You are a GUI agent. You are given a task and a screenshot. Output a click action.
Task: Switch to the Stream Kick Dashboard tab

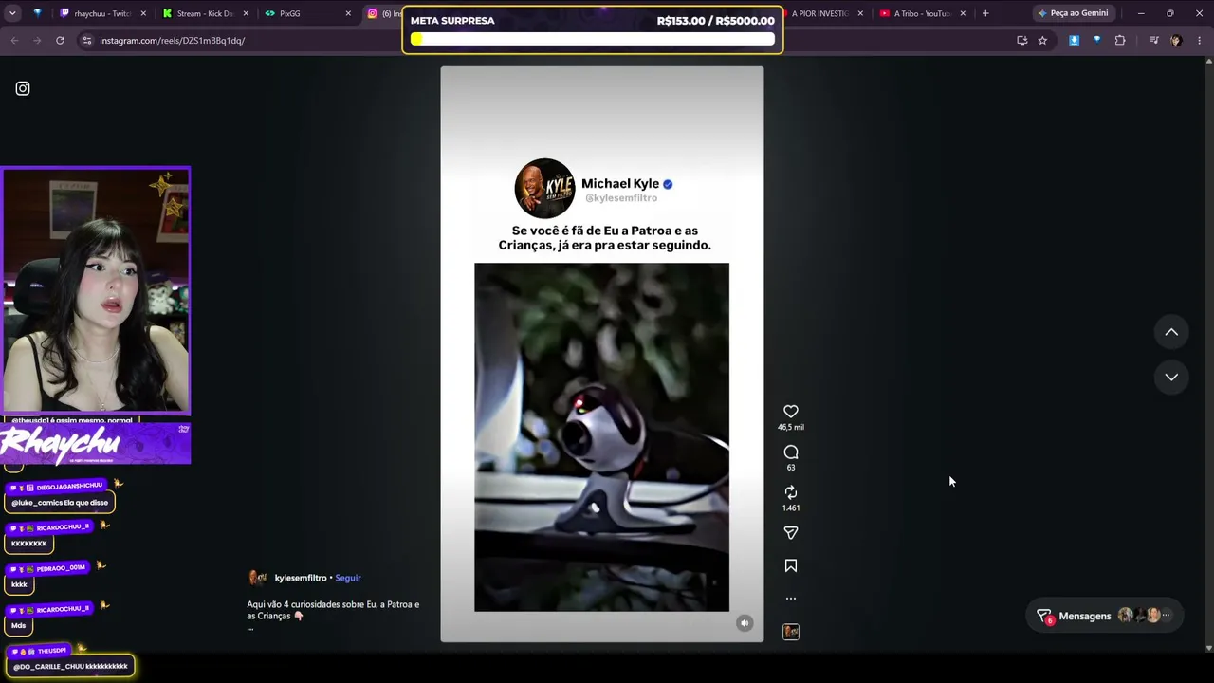(205, 13)
